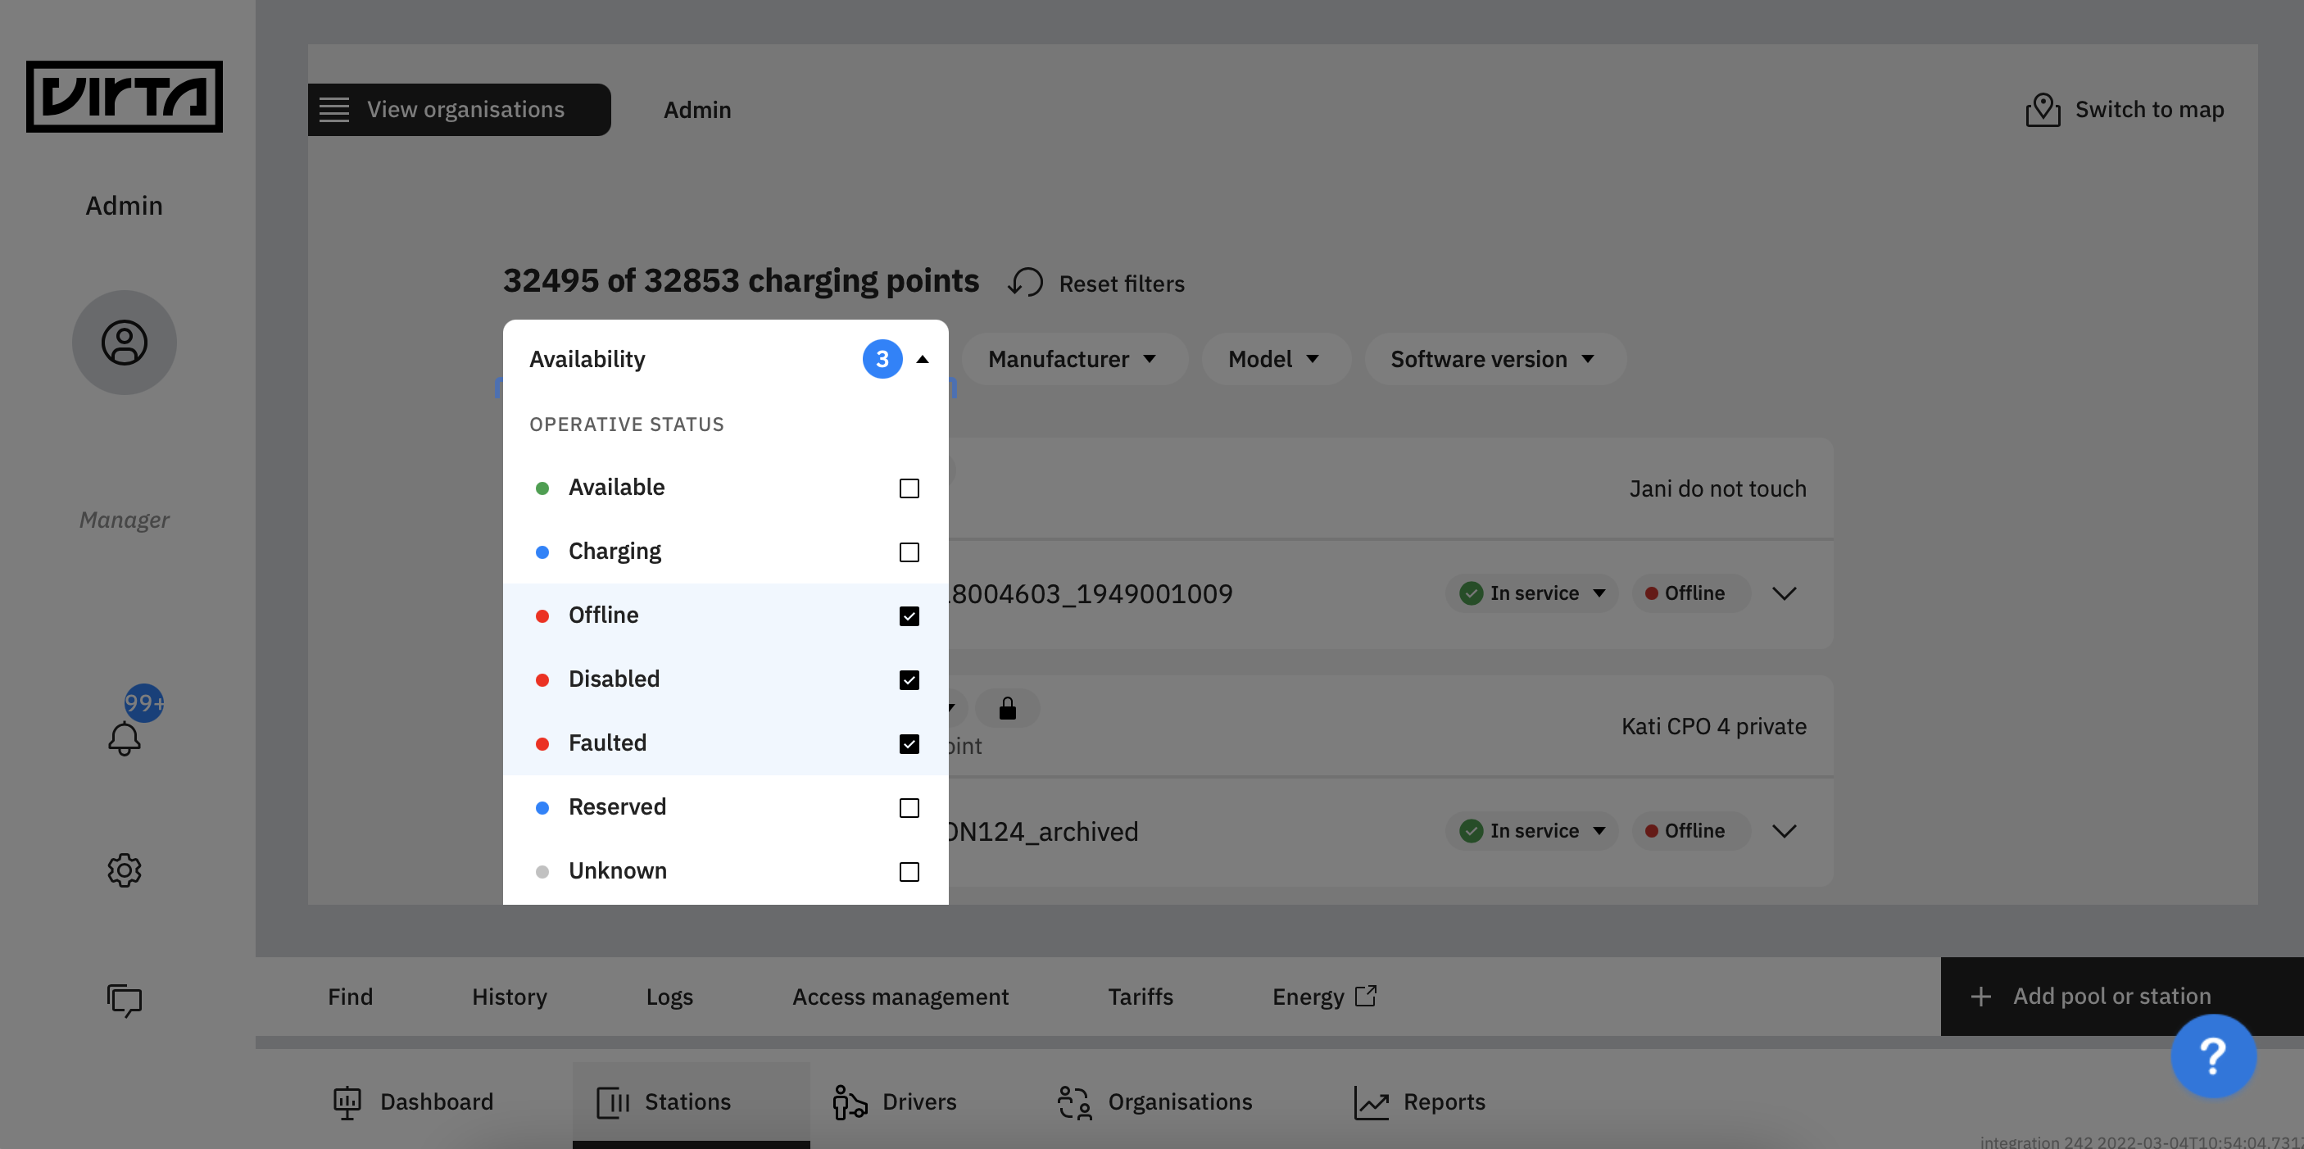Click the reset filters circular arrow icon
Viewport: 2304px width, 1149px height.
click(1025, 283)
